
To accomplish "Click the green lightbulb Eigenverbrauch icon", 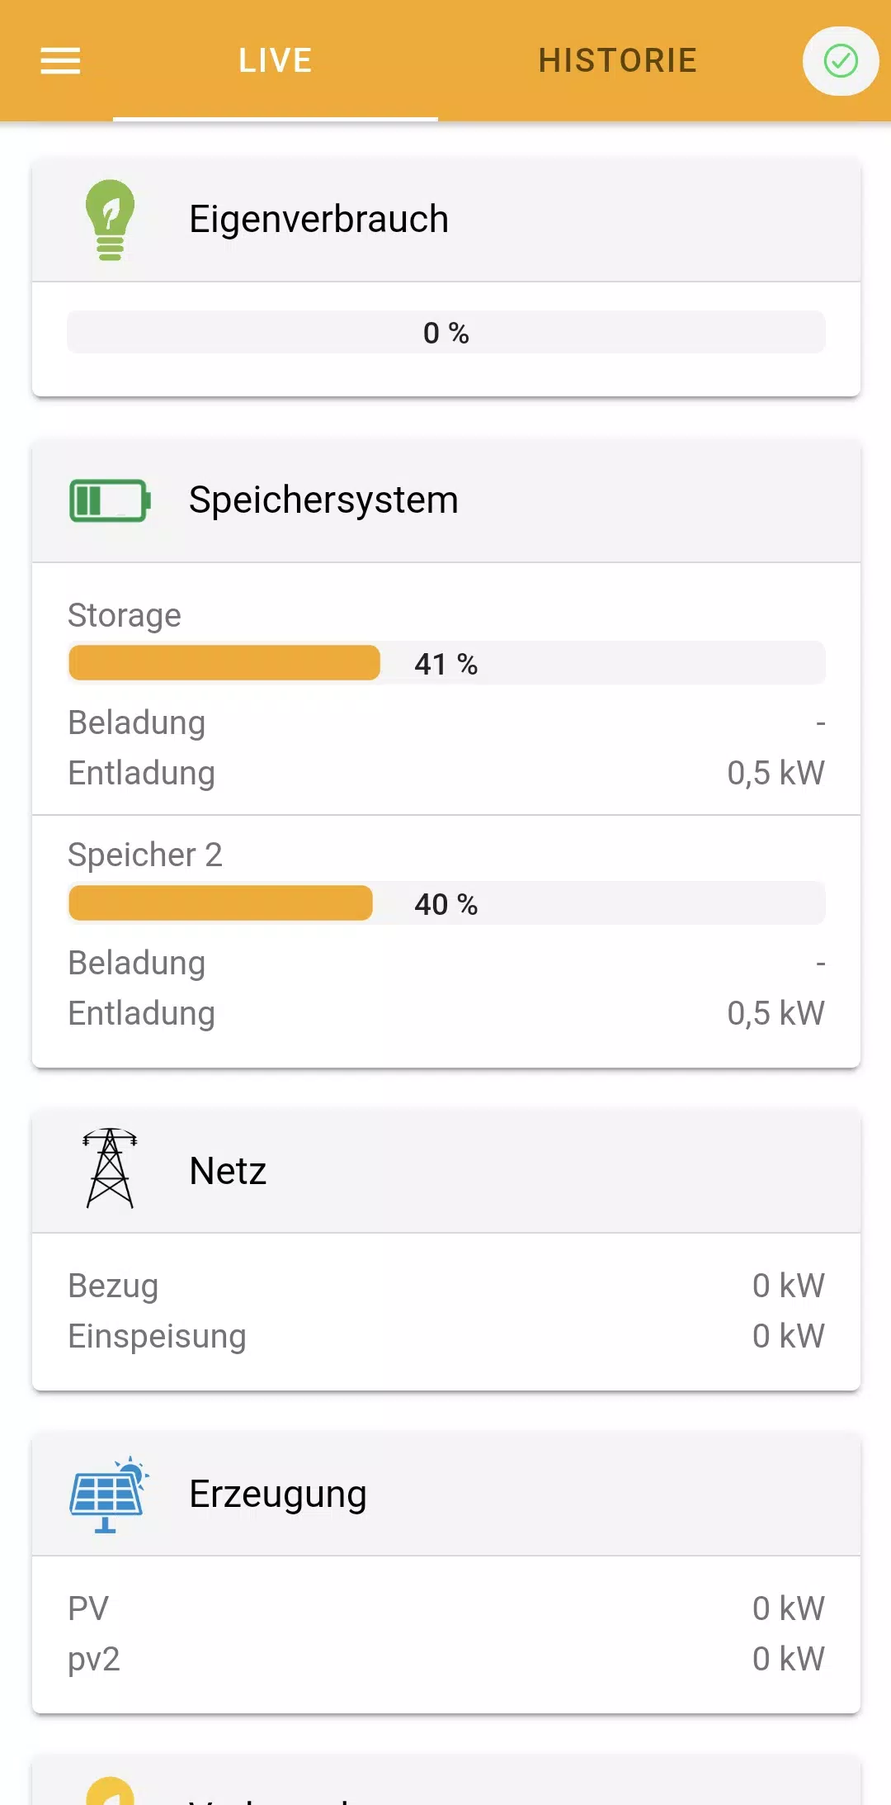I will coord(110,220).
